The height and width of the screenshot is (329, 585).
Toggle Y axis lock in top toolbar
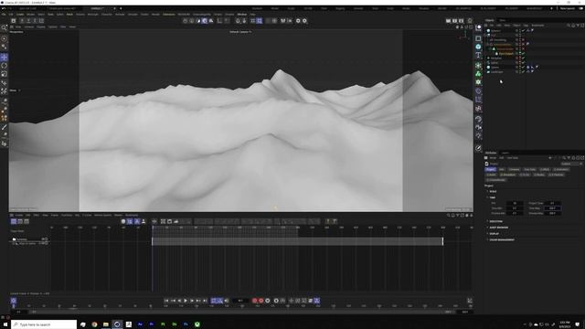point(28,21)
